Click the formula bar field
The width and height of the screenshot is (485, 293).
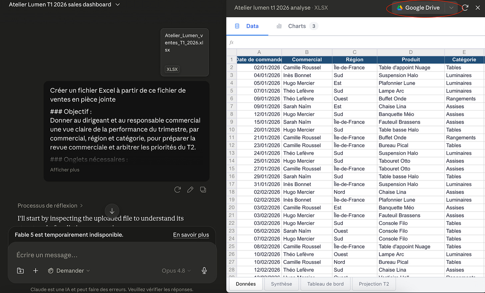pyautogui.click(x=360, y=43)
